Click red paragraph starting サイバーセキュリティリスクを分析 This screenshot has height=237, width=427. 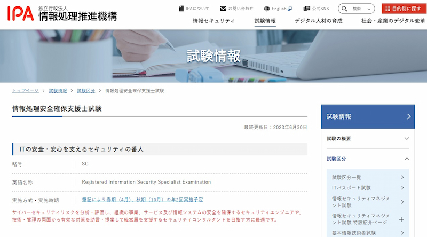(157, 216)
